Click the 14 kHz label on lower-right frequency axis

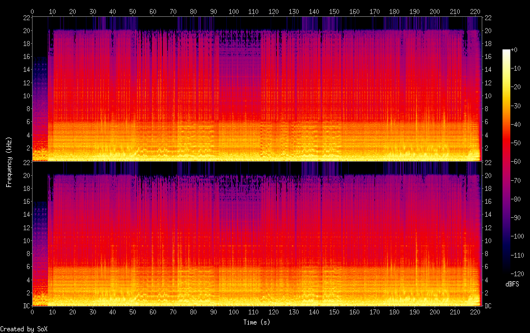click(488, 215)
